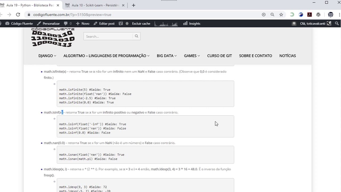341x192 pixels.
Task: Click the math.isinf(x) heading text
Action: (53, 112)
